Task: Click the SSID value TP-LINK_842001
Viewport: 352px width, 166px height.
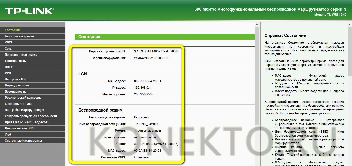Action: click(x=146, y=124)
